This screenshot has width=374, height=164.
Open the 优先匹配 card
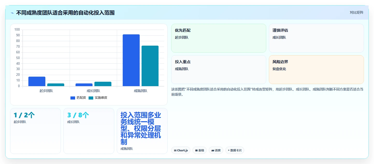coord(219,38)
